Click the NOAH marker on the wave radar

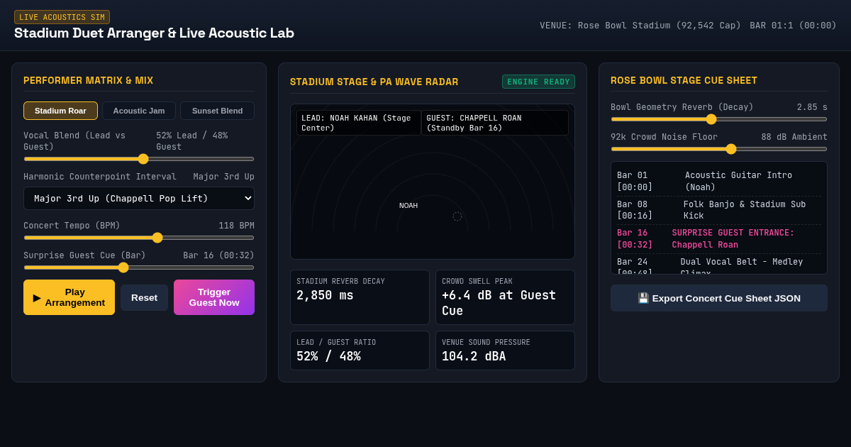(408, 206)
